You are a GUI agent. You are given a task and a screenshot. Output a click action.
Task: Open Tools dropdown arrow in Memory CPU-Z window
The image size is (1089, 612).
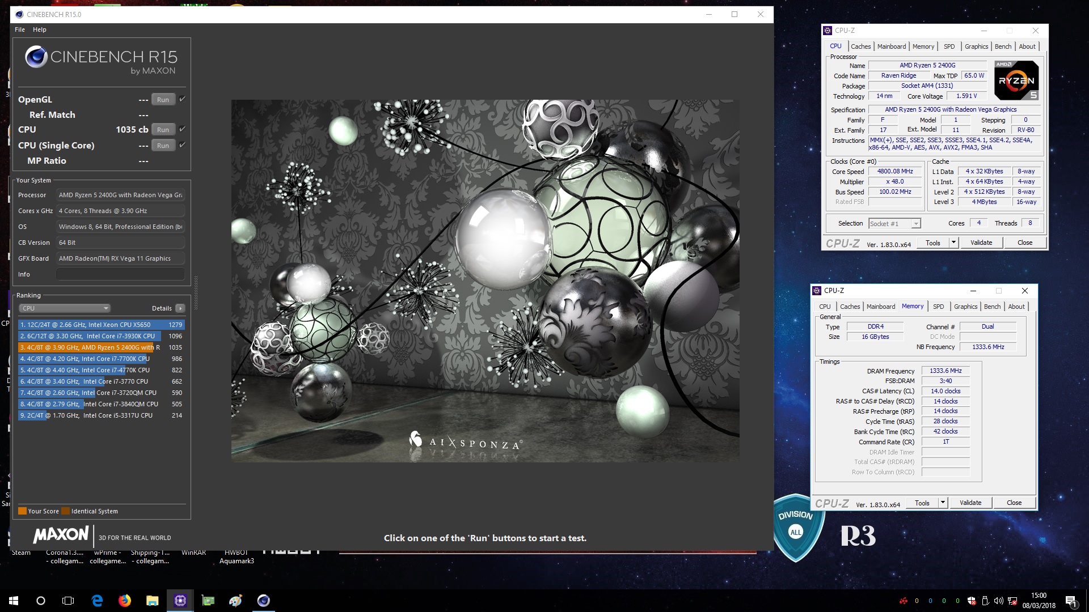[x=943, y=503]
